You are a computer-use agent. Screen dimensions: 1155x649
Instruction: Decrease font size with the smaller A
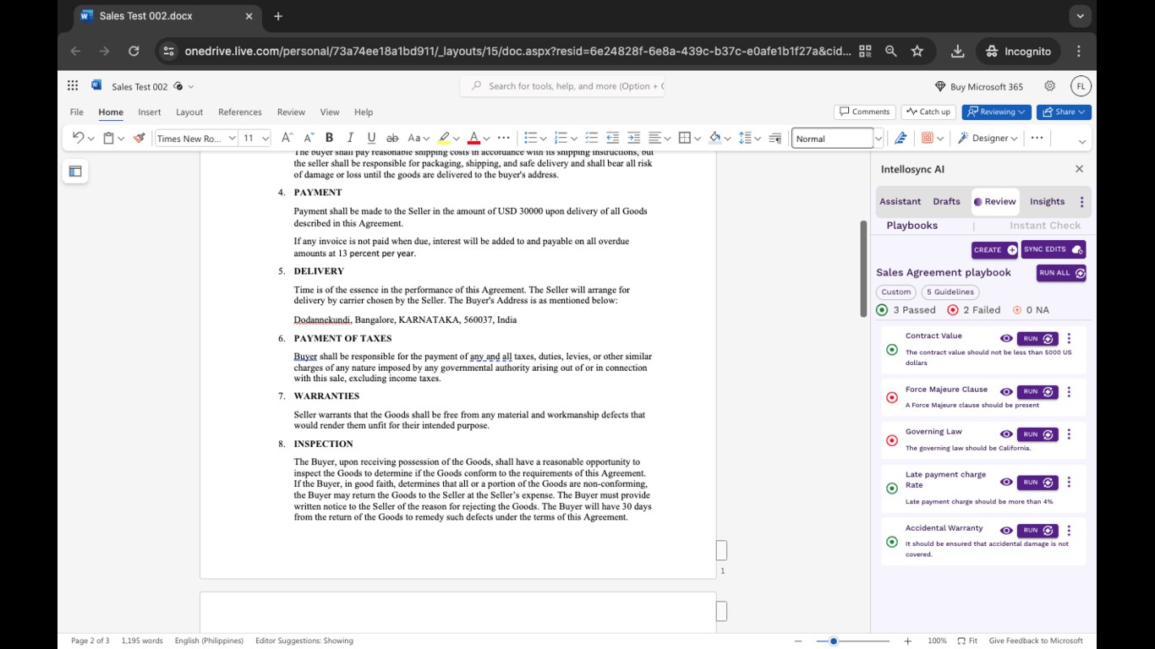309,138
